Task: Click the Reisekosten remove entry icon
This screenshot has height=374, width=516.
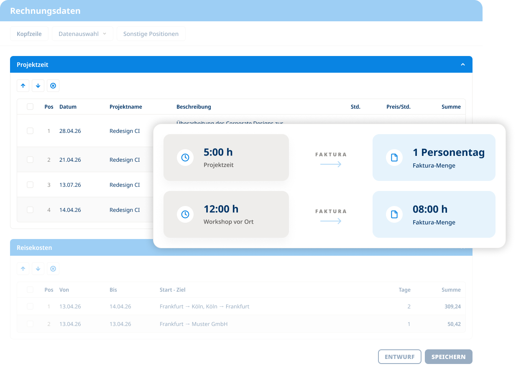Action: [x=53, y=269]
